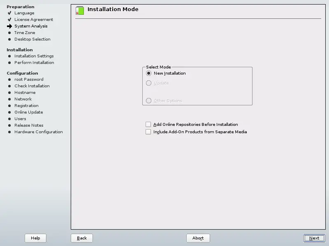
Task: Click the Installation Settings step
Action: point(34,56)
